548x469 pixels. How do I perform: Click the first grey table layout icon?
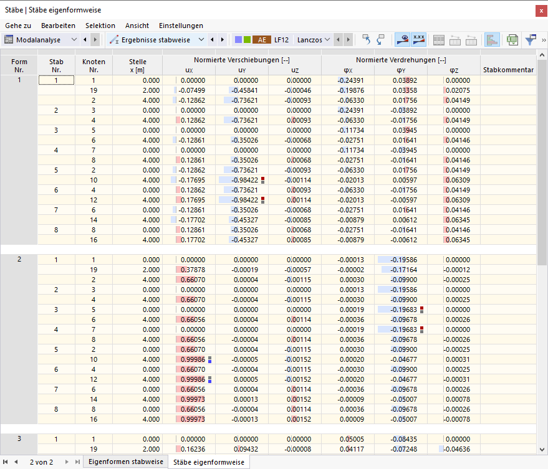pyautogui.click(x=439, y=40)
